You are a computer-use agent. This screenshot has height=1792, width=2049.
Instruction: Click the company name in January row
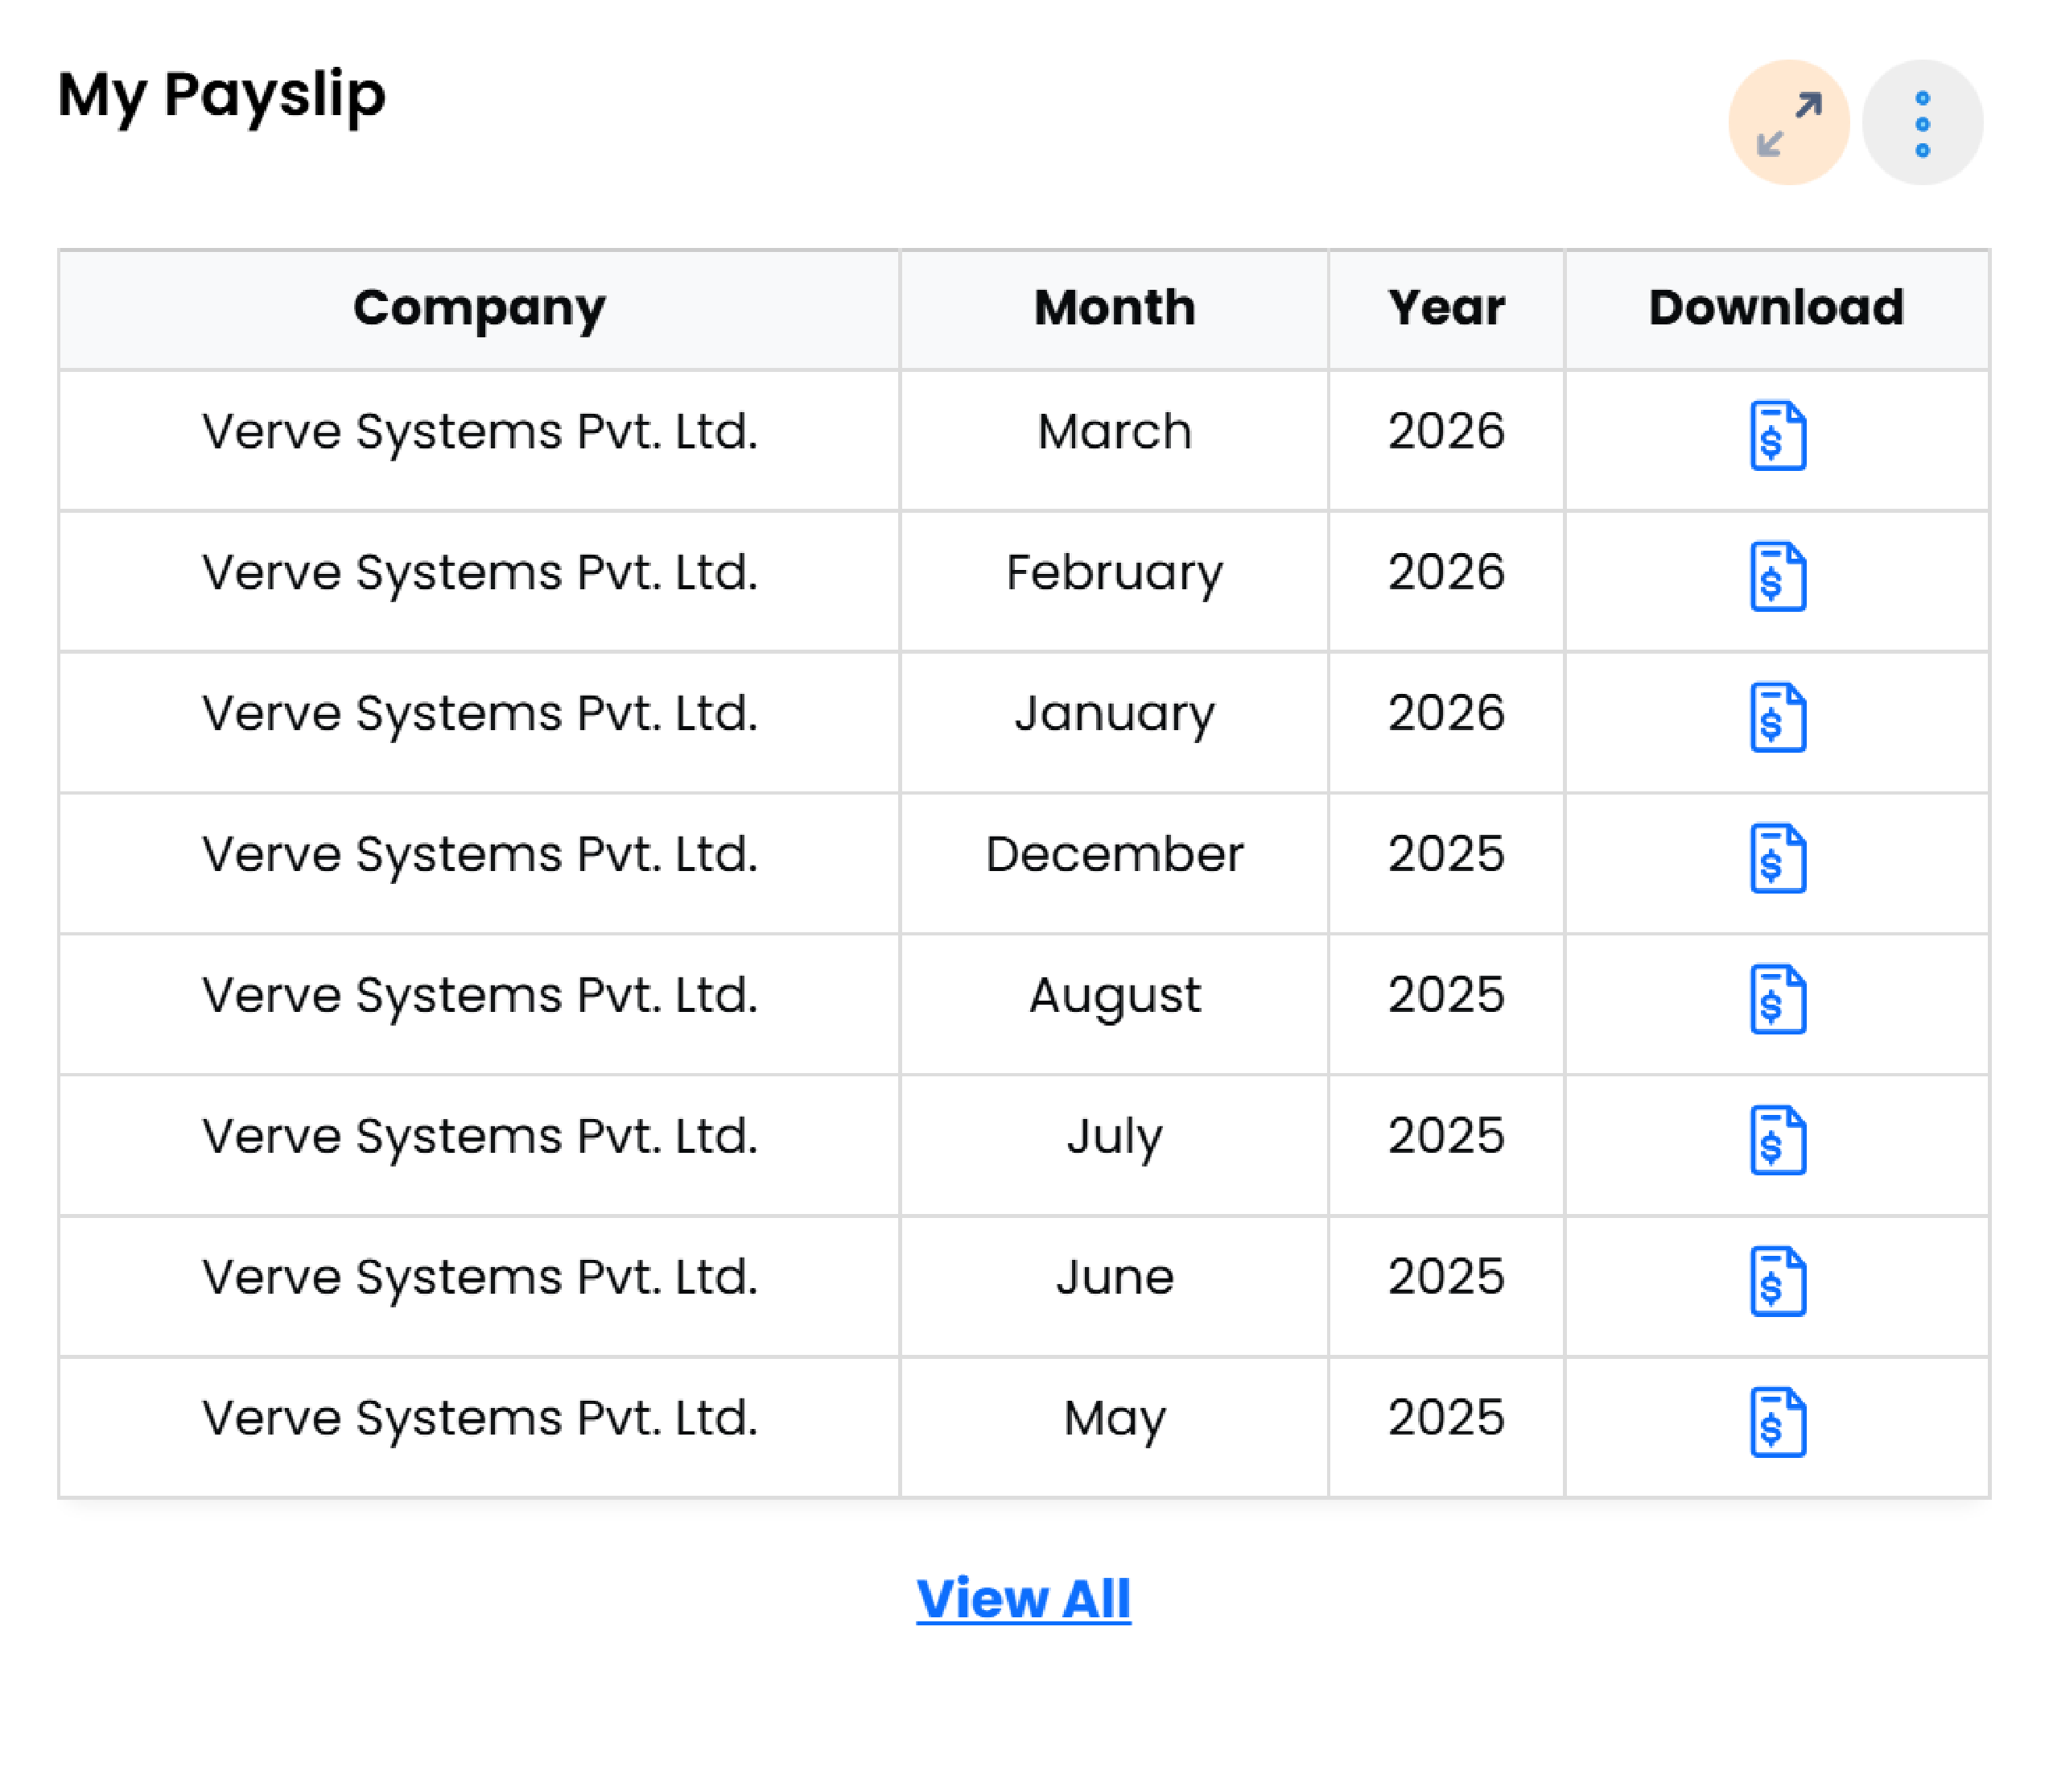479,715
